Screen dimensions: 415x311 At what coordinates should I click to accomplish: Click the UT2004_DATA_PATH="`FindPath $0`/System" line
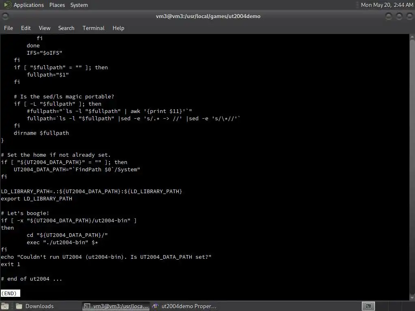pyautogui.click(x=77, y=170)
